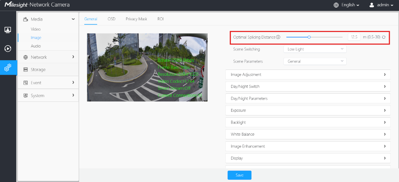
Task: Click the Milesight logo
Action: (16, 5)
